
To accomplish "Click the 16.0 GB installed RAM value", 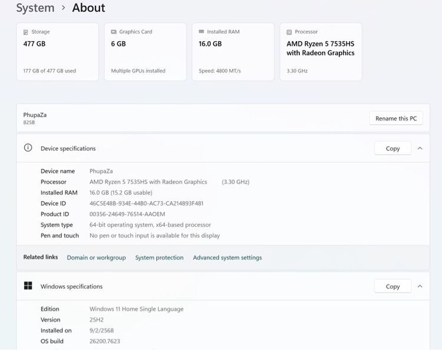I will coord(209,44).
